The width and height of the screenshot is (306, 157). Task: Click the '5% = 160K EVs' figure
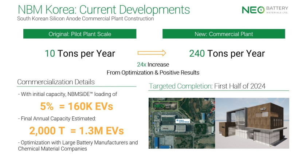pos(76,106)
